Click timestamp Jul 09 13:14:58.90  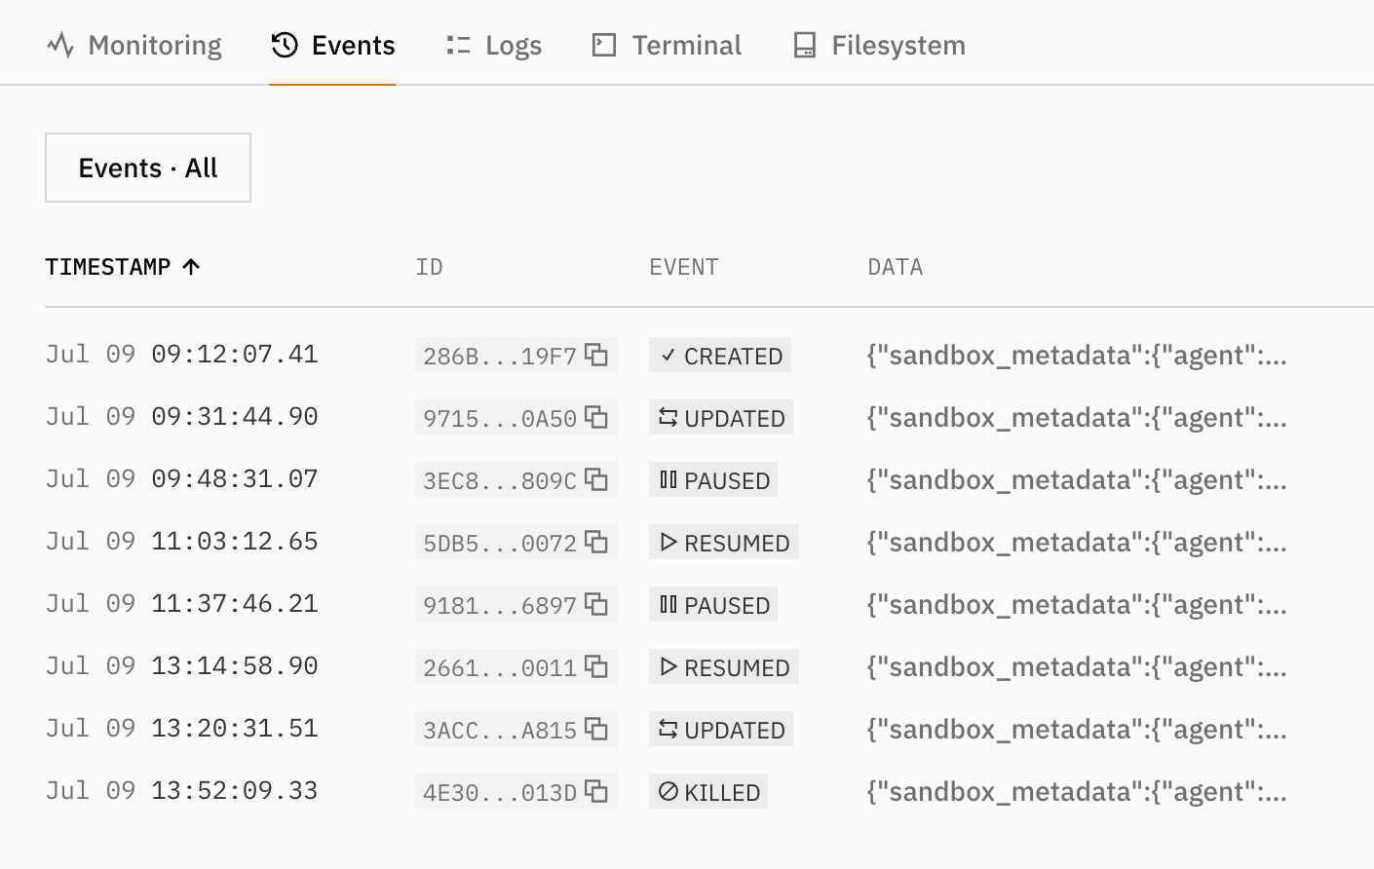[182, 665]
